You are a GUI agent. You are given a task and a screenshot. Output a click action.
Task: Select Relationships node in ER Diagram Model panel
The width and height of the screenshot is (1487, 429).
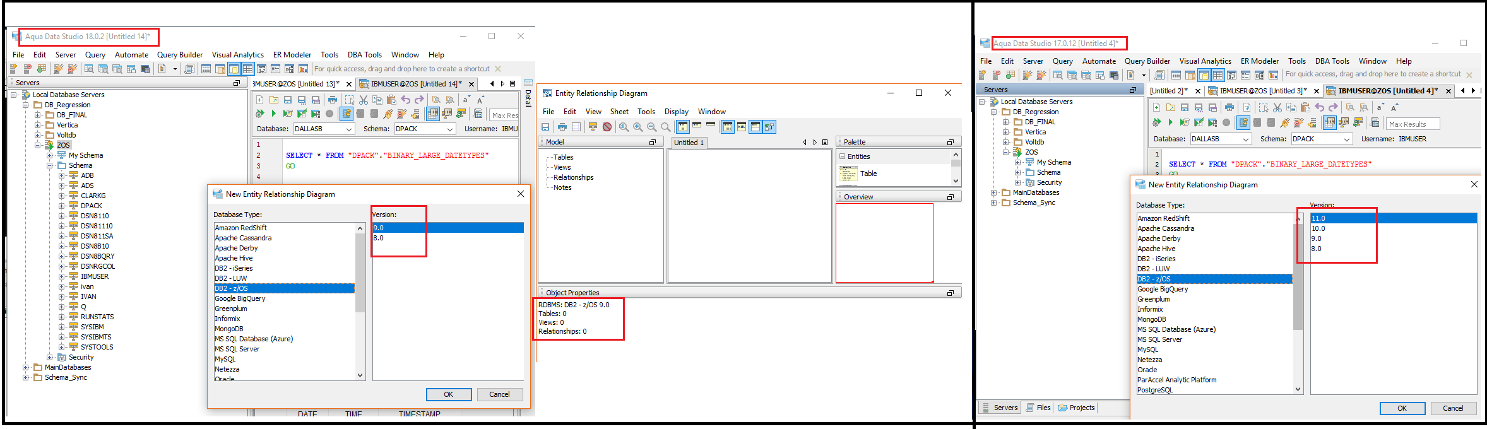(x=573, y=177)
